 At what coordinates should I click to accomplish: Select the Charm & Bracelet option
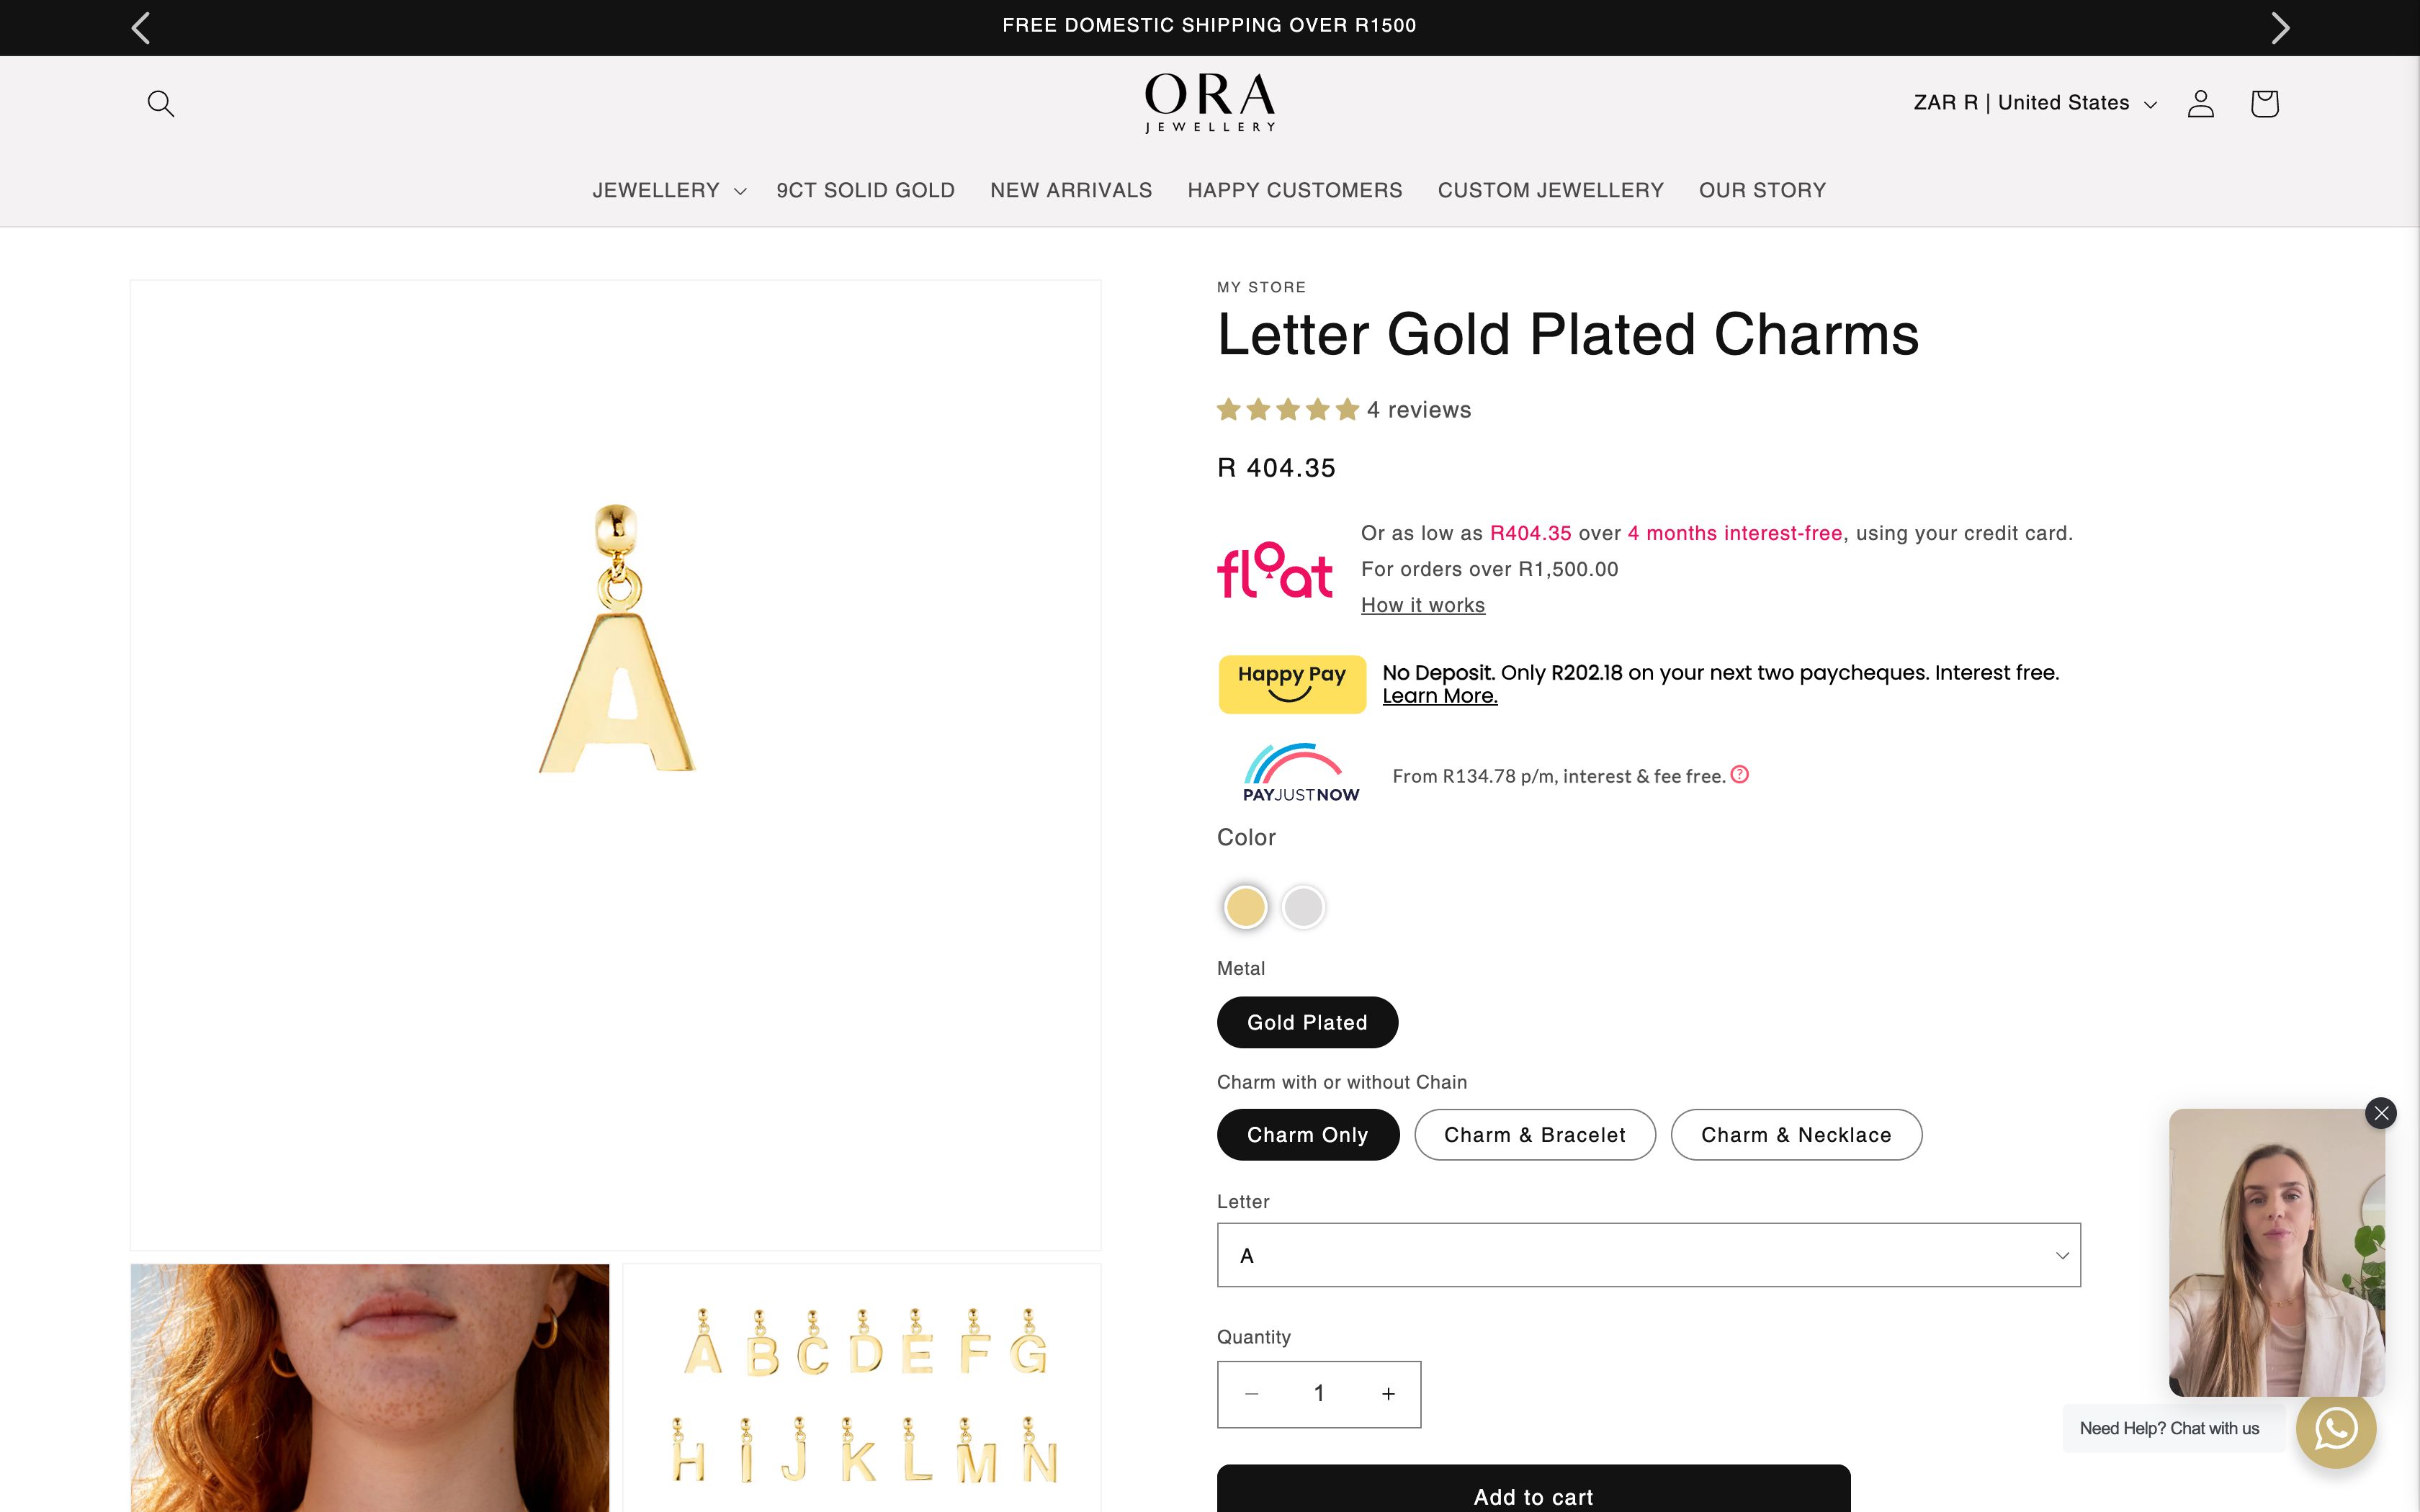point(1534,1134)
